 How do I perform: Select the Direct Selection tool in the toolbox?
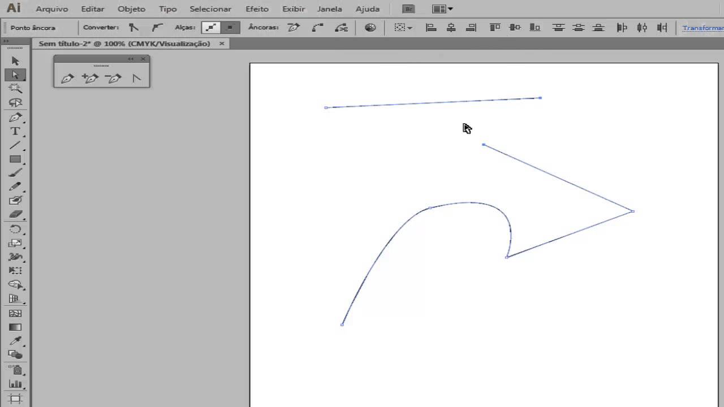[15, 75]
